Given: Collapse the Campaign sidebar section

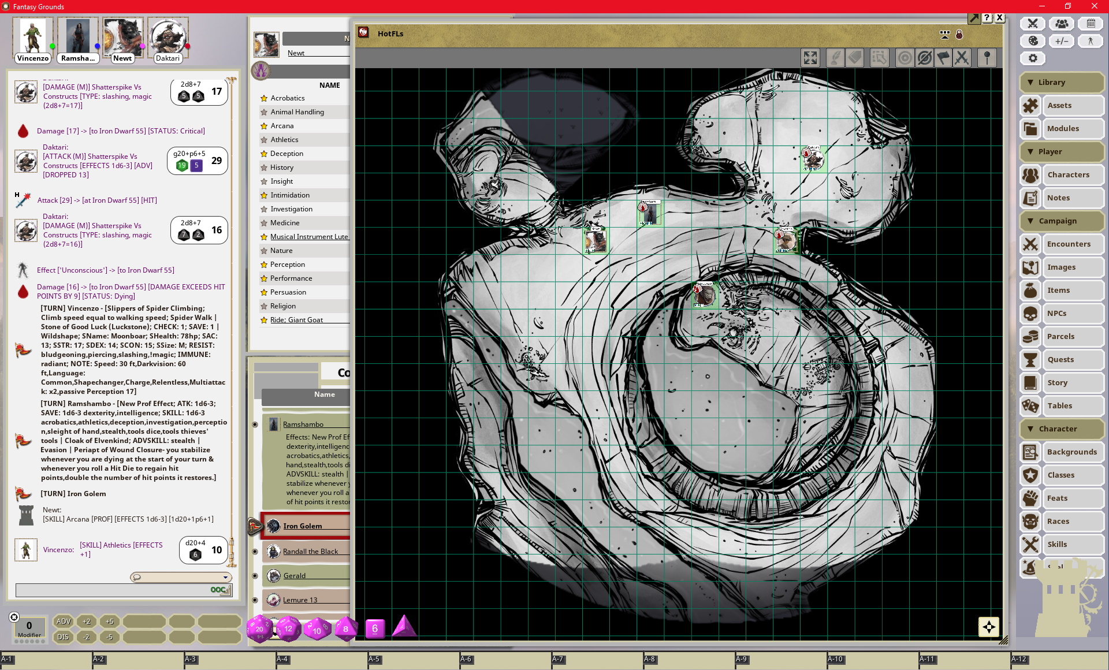Looking at the screenshot, I should [x=1062, y=221].
